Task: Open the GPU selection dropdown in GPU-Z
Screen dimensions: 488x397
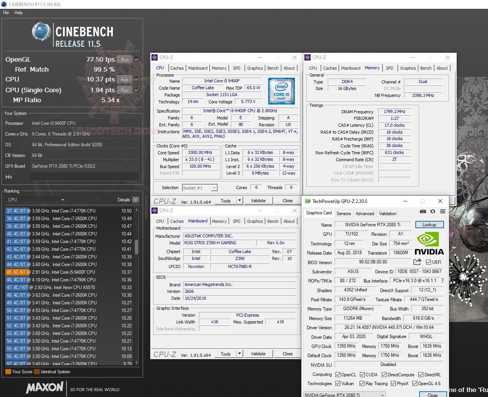Action: point(345,395)
